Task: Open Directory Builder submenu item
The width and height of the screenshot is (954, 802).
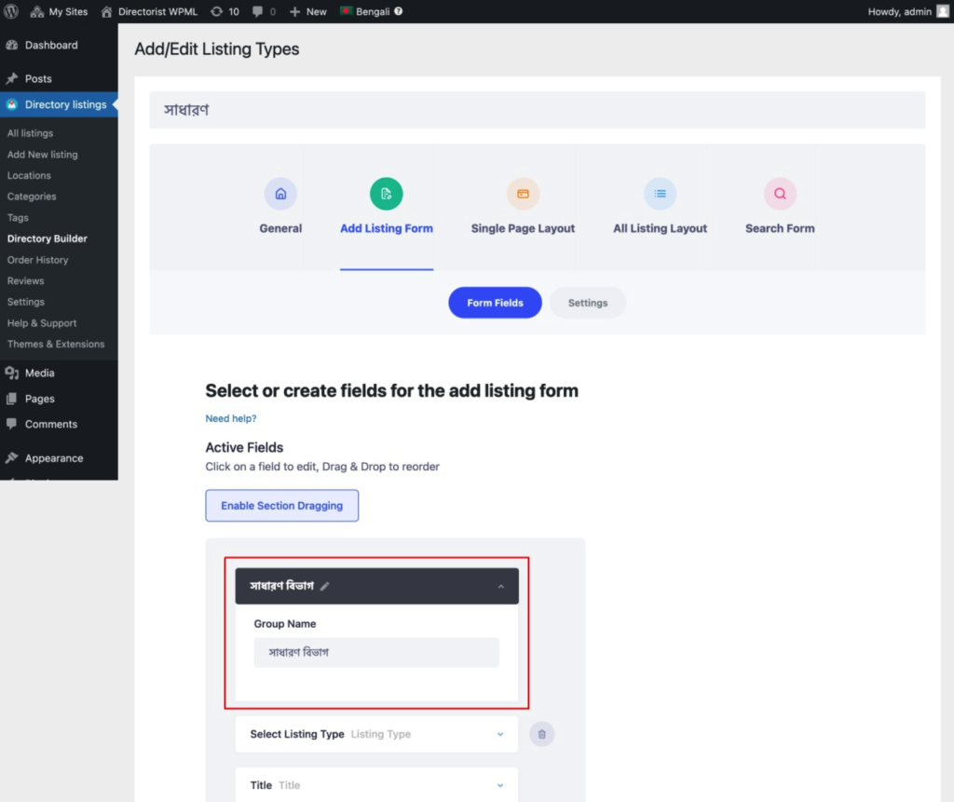Action: click(47, 238)
